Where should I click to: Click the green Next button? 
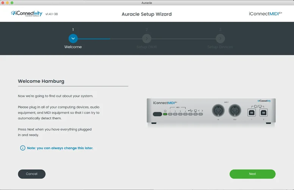(x=252, y=174)
